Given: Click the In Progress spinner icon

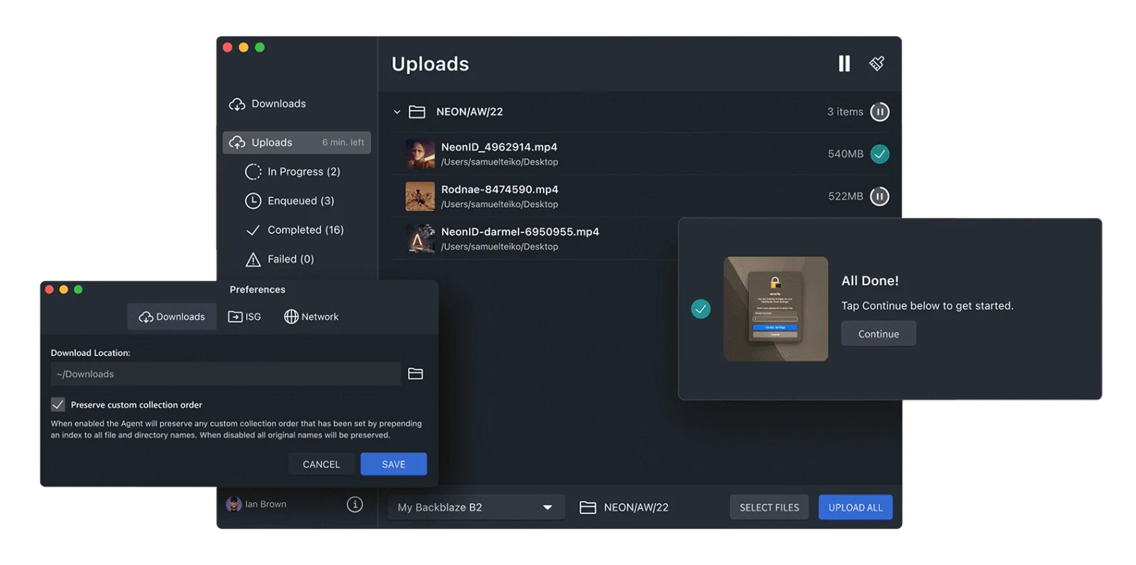Looking at the screenshot, I should coord(253,172).
